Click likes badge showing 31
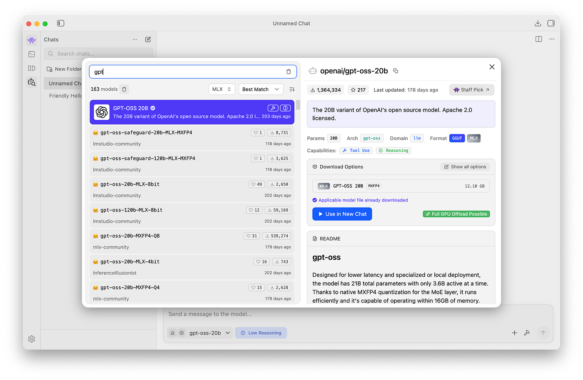This screenshot has width=583, height=380. pyautogui.click(x=252, y=236)
